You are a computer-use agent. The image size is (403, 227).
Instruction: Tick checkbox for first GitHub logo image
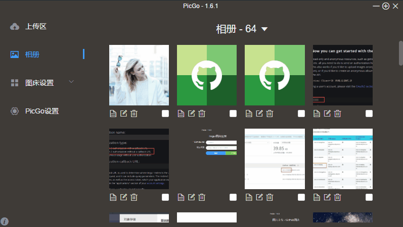tap(233, 113)
